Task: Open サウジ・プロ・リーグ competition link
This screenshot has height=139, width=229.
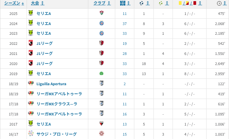Action: click(57, 134)
